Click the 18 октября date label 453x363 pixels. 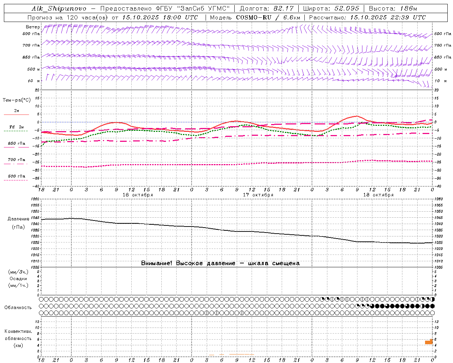[x=378, y=195]
